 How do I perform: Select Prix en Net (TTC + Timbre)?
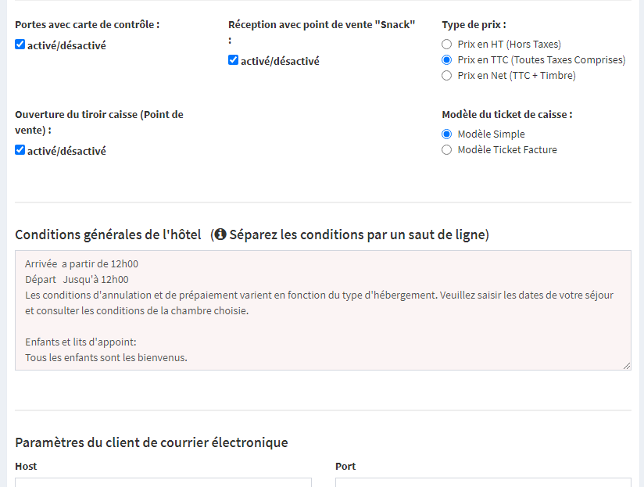[x=447, y=76]
